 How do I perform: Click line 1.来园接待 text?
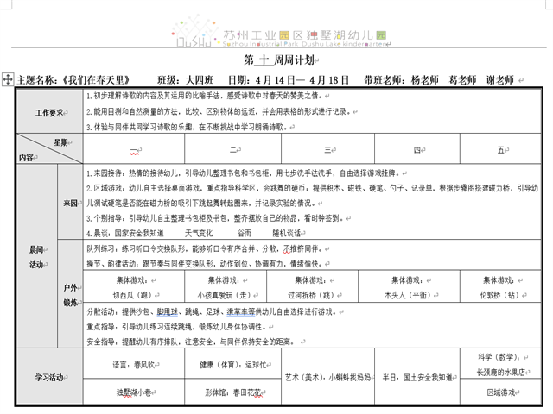(x=244, y=173)
